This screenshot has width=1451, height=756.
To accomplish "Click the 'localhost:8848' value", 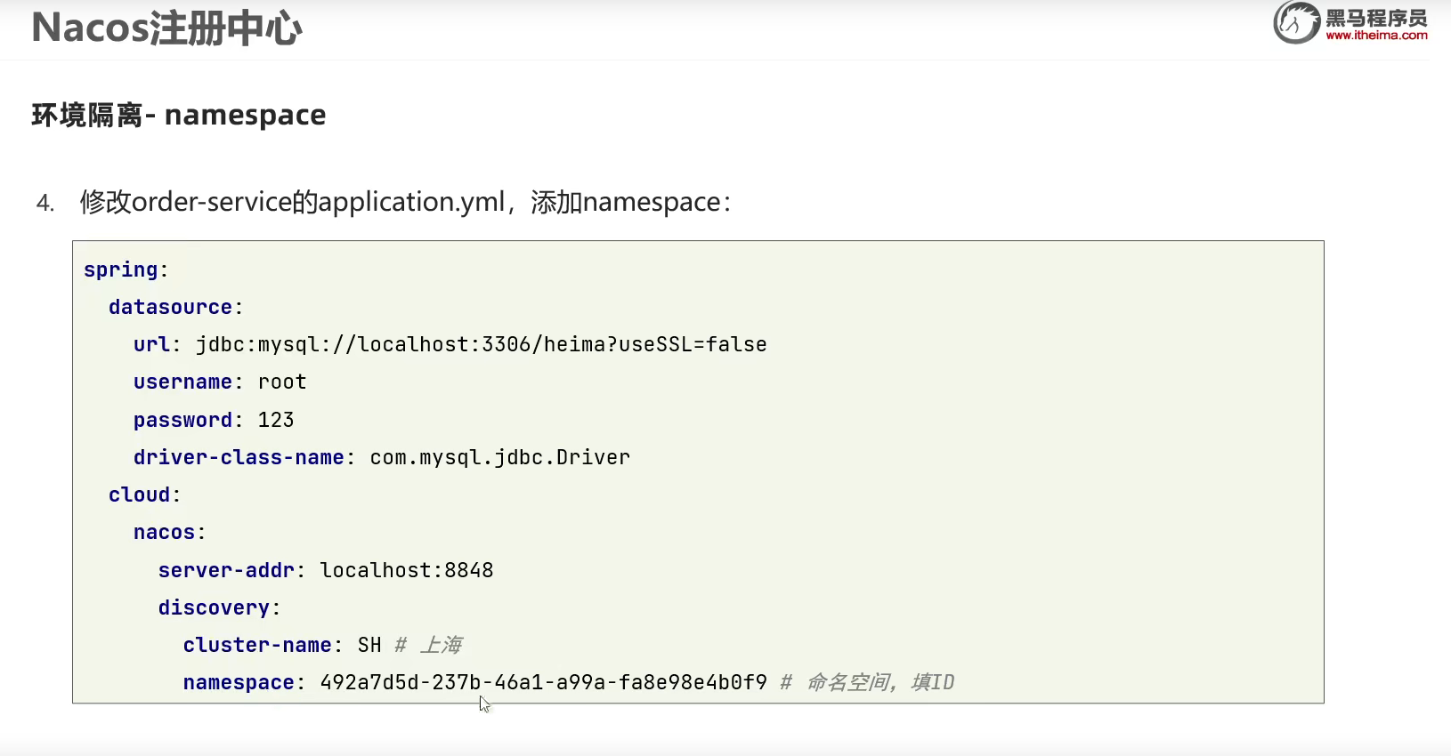I will (x=407, y=571).
